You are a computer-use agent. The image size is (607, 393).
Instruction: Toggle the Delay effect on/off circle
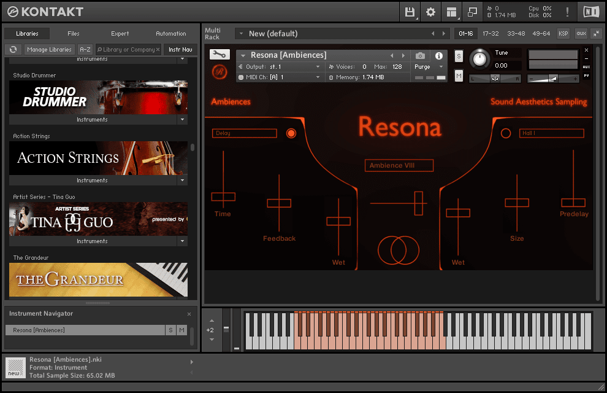(x=291, y=133)
